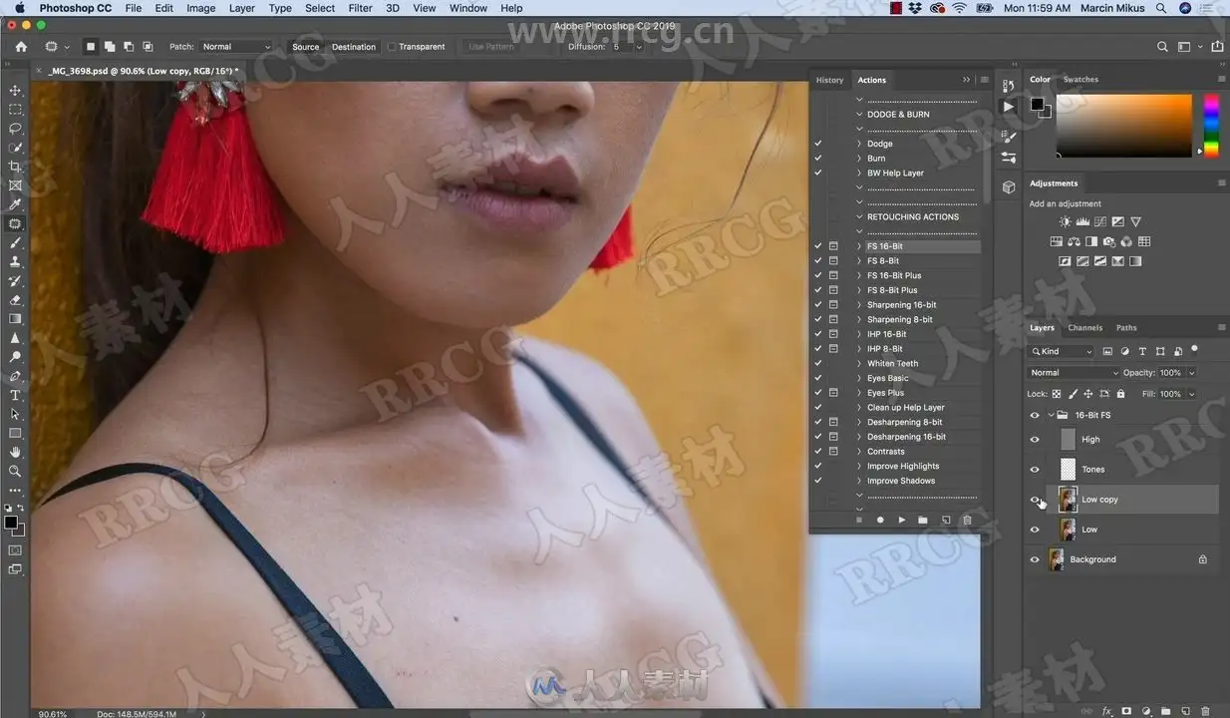Add a Brightness/Contrast adjustment
Screen dimensions: 1230x718
1066,222
